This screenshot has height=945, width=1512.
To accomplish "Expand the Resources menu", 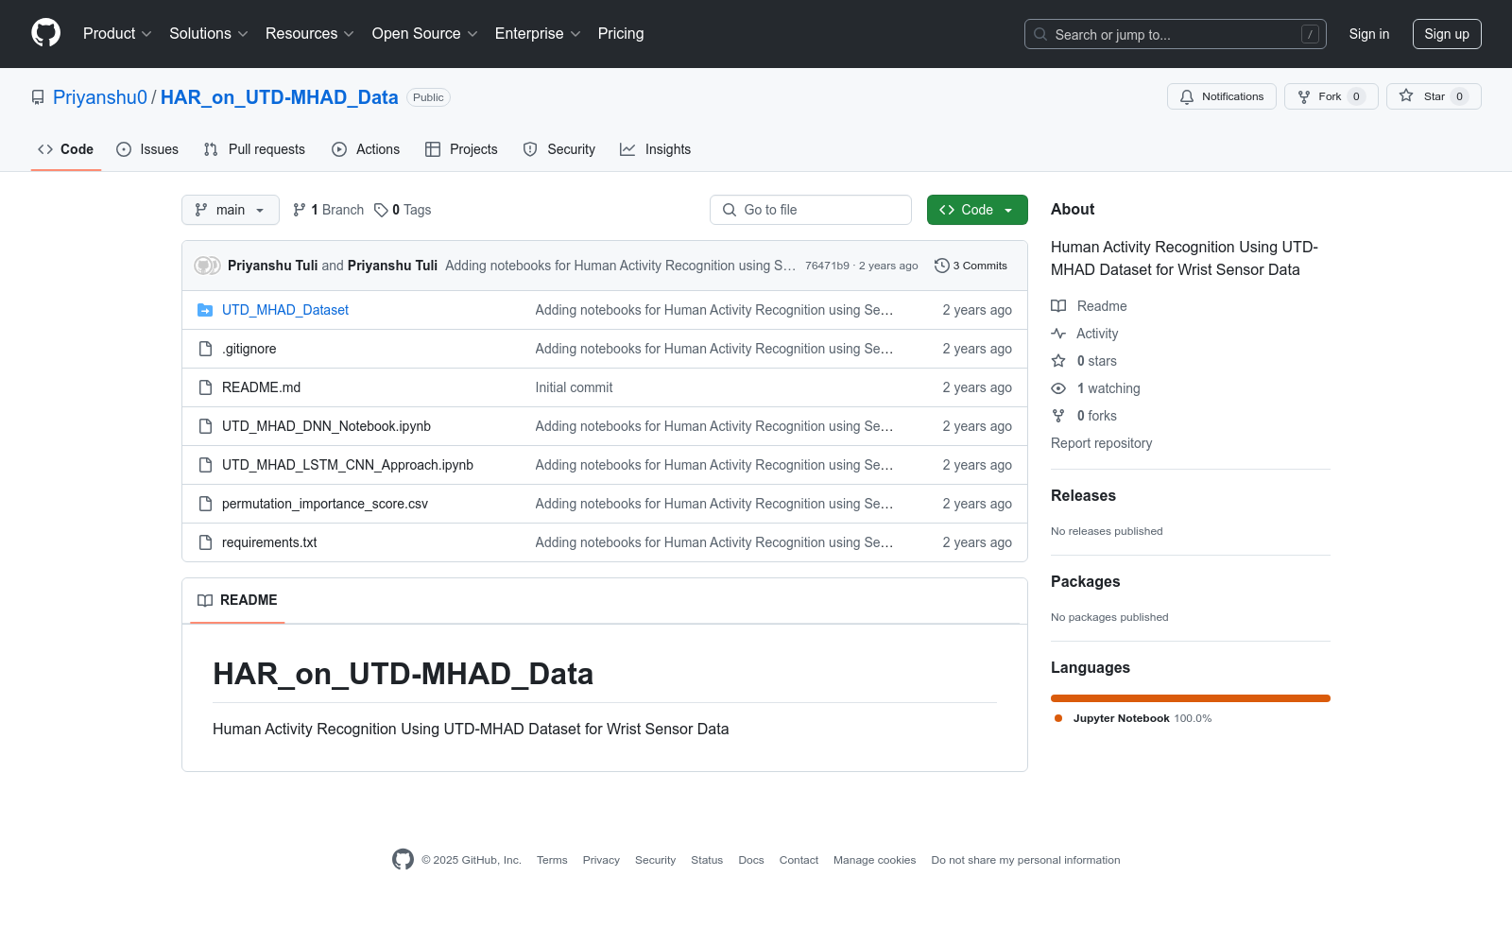I will [x=310, y=34].
